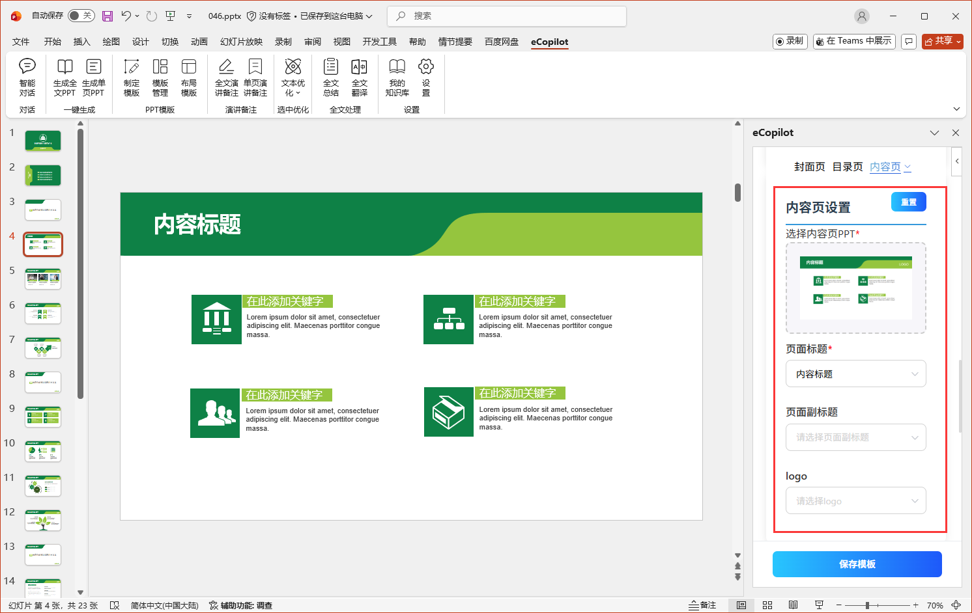This screenshot has height=613, width=972.
Task: Open the 请选择logo dropdown
Action: tap(855, 501)
